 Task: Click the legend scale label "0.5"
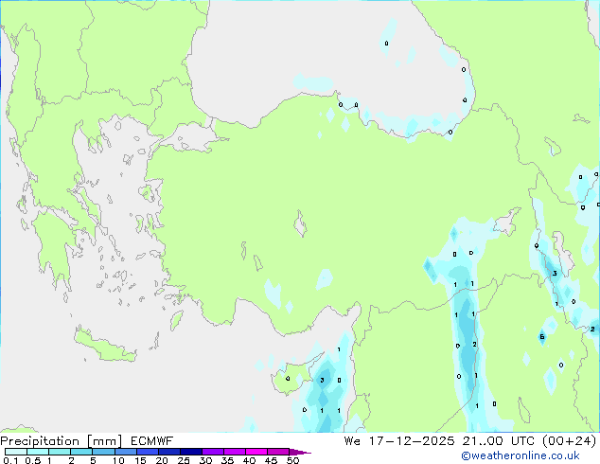tap(33, 460)
